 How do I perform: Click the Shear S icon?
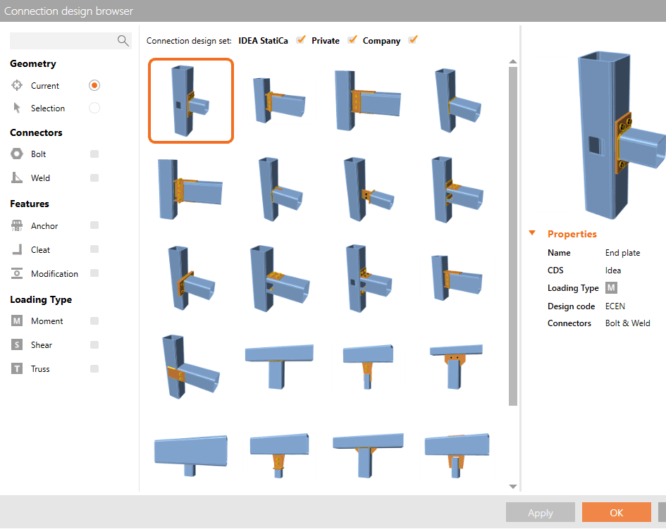17,344
